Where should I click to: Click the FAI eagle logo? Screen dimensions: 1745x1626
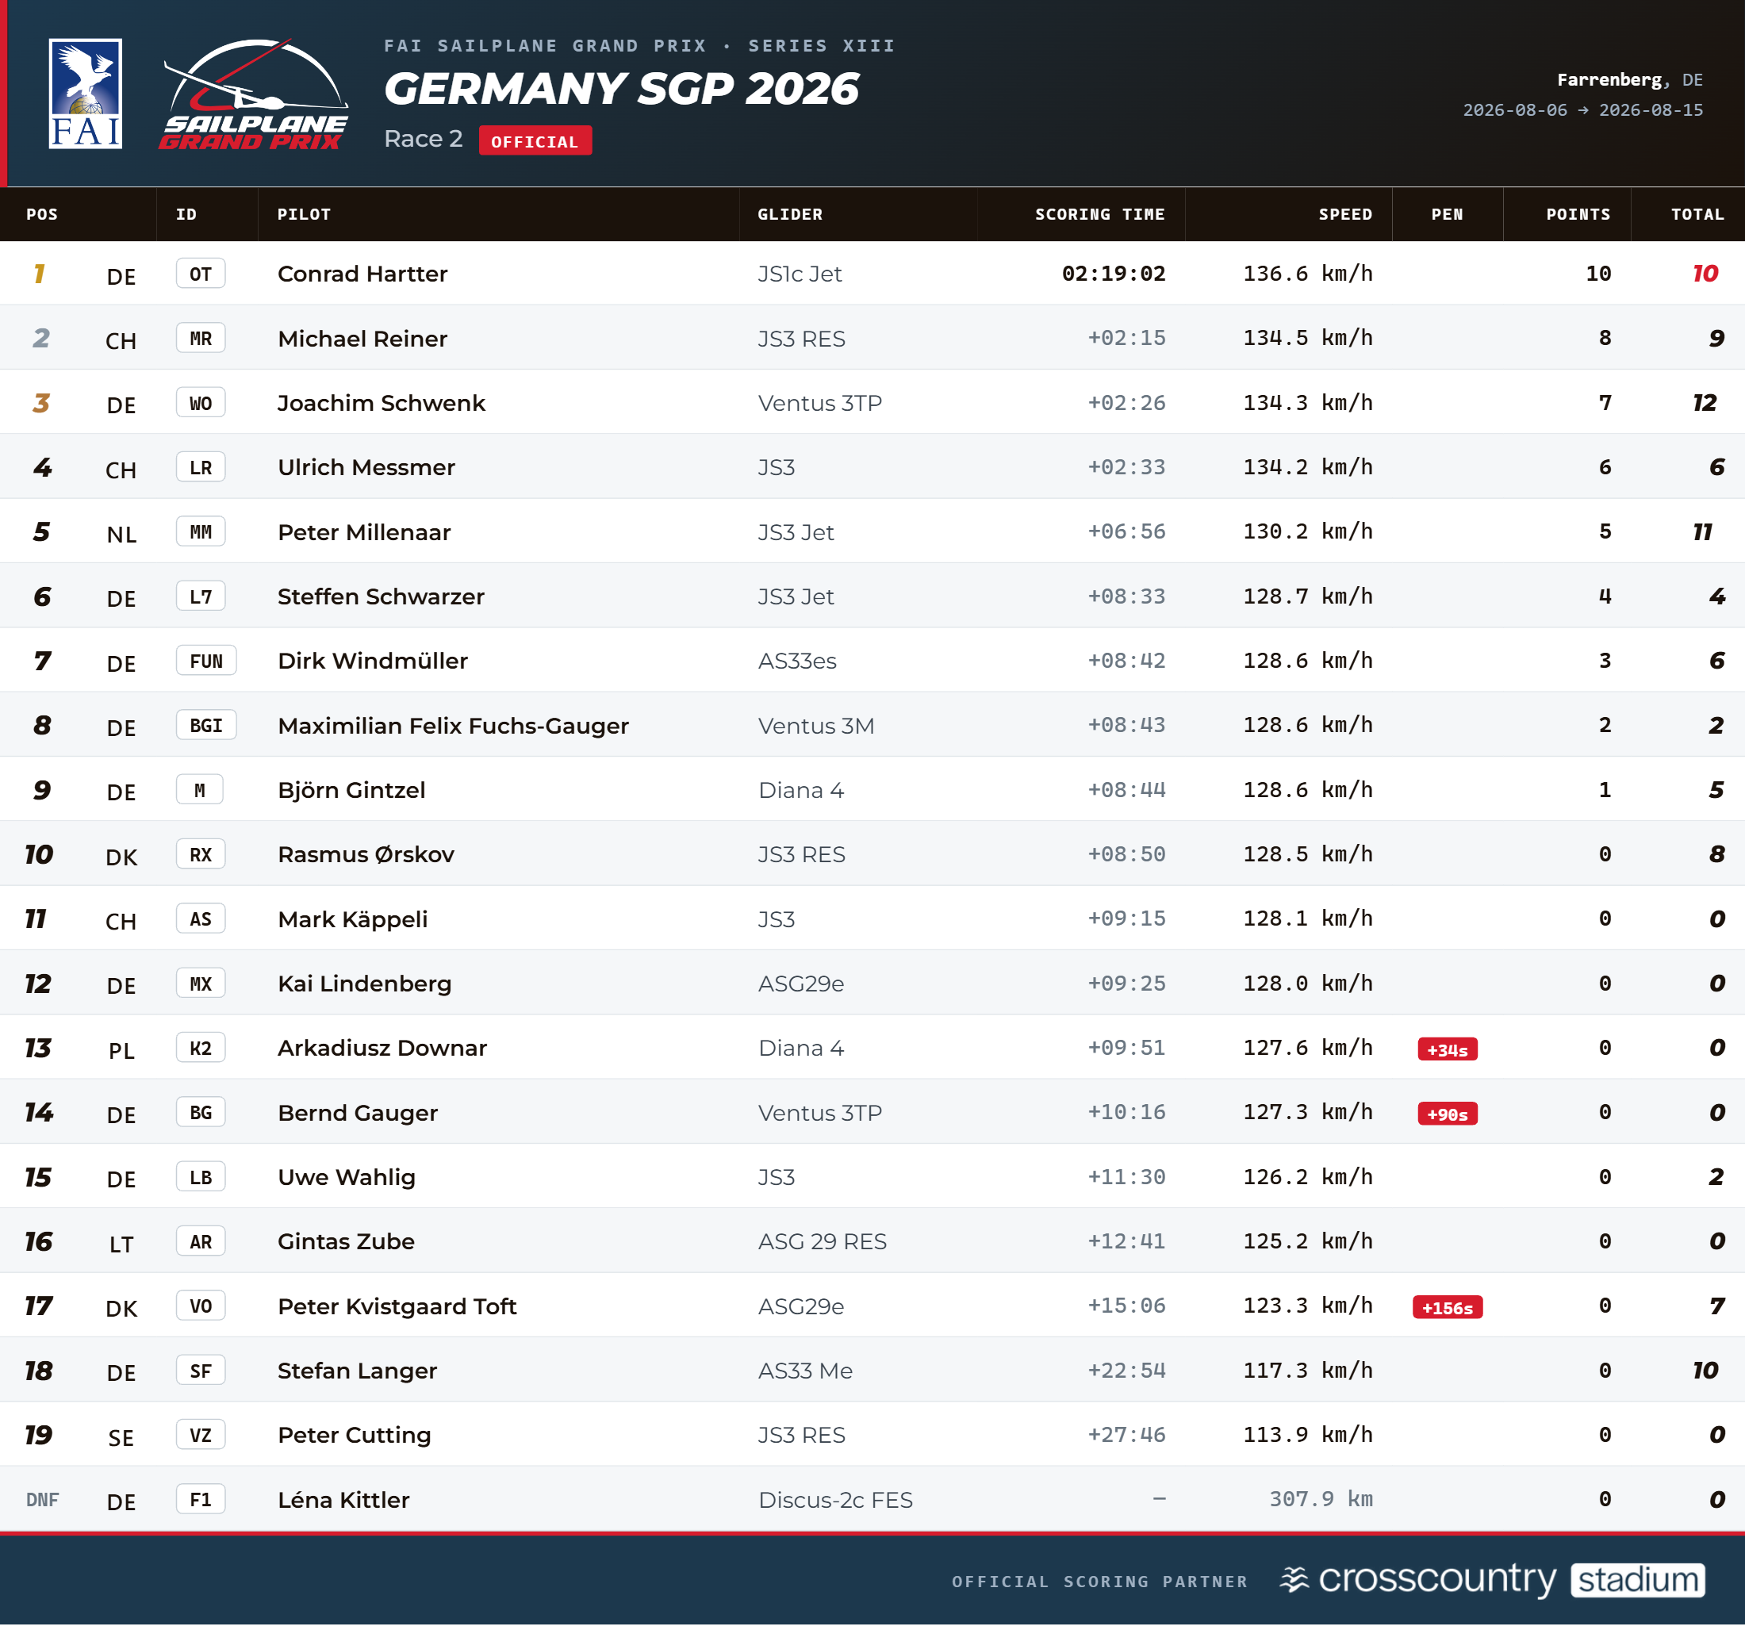pyautogui.click(x=85, y=94)
